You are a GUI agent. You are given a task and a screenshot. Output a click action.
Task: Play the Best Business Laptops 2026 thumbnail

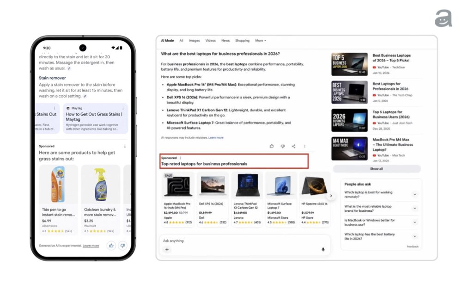[349, 92]
